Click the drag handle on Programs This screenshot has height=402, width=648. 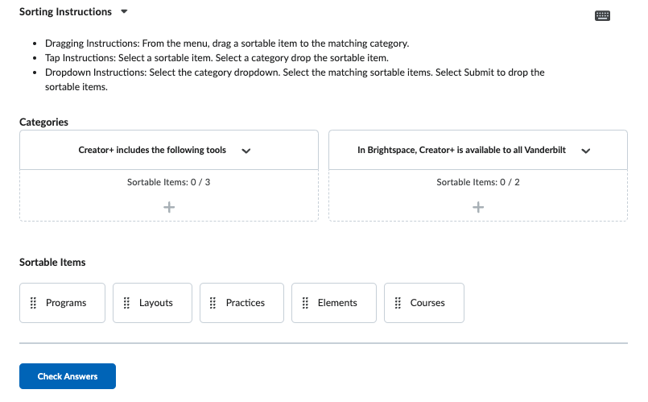point(33,303)
